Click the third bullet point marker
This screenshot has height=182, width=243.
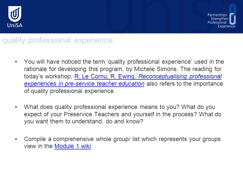[16, 139]
